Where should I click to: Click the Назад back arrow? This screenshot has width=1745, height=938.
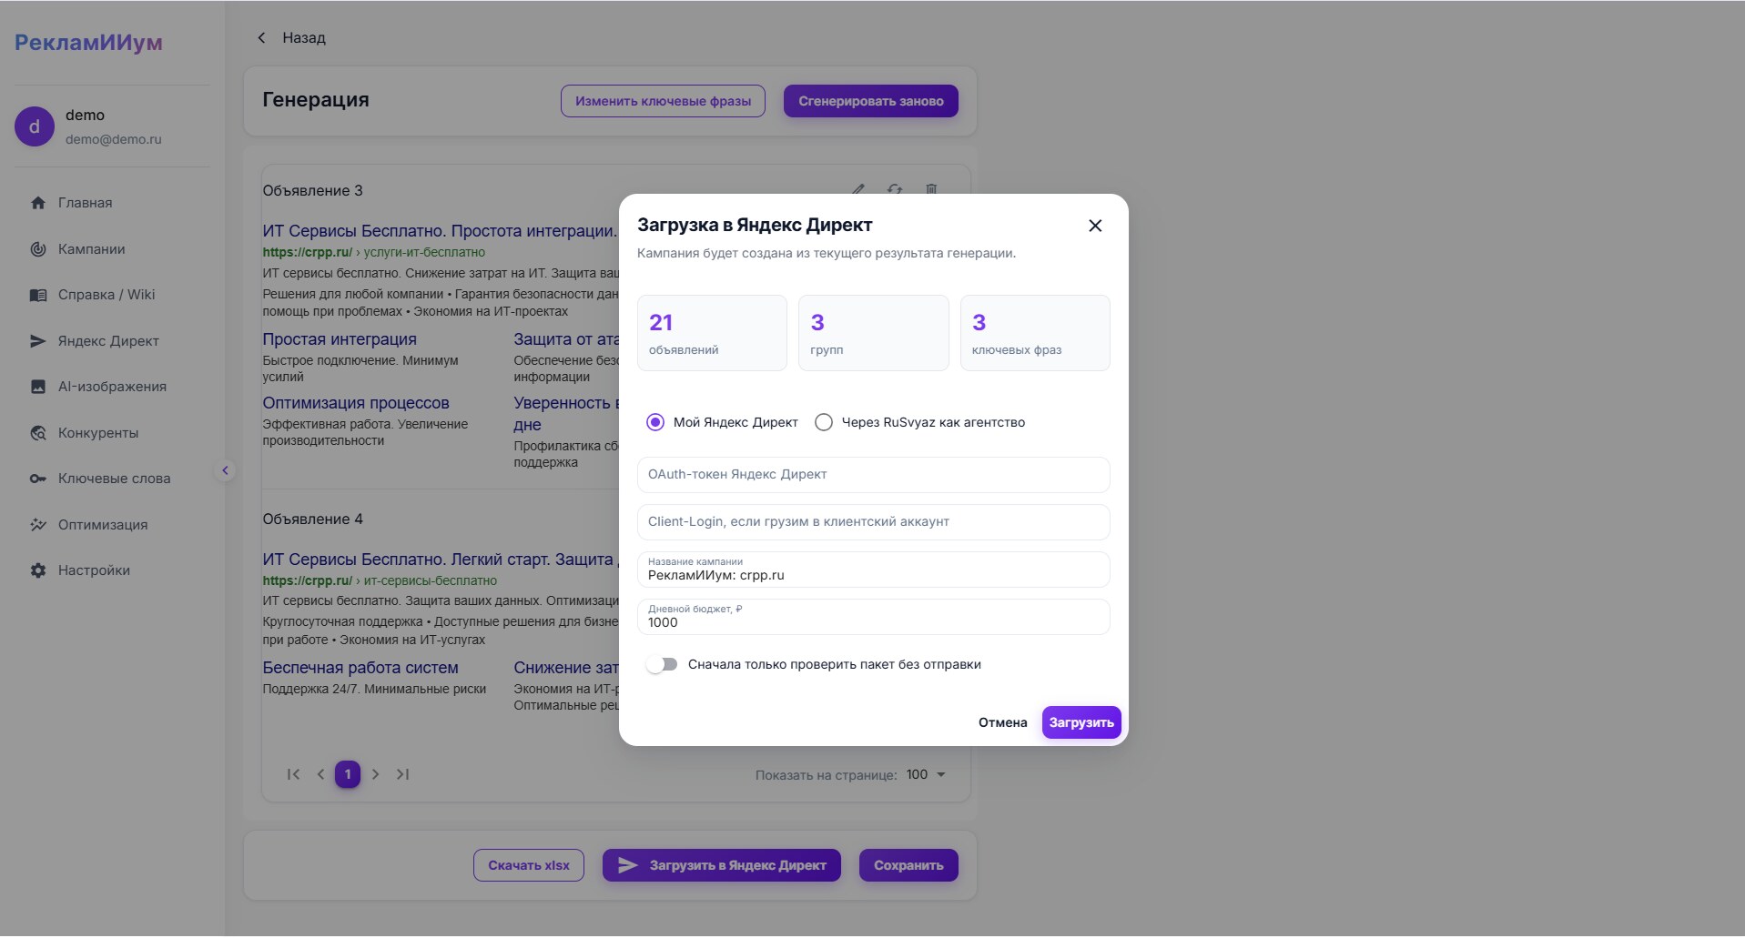pyautogui.click(x=261, y=38)
